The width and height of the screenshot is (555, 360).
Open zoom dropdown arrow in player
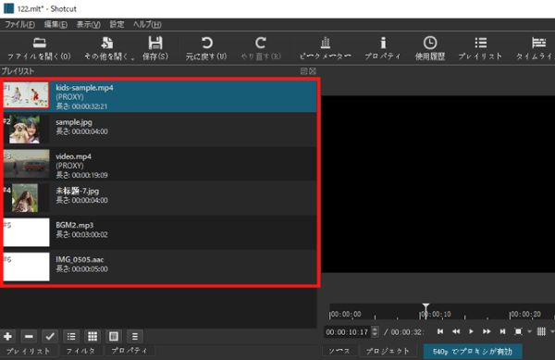point(529,332)
